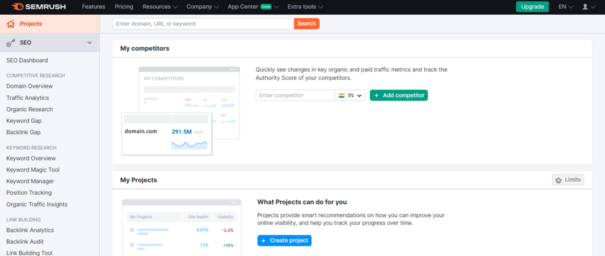Collapse the SEO section chevron
The image size is (605, 256).
(90, 42)
